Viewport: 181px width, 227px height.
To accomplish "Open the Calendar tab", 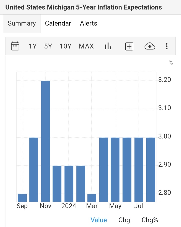I will tap(58, 23).
